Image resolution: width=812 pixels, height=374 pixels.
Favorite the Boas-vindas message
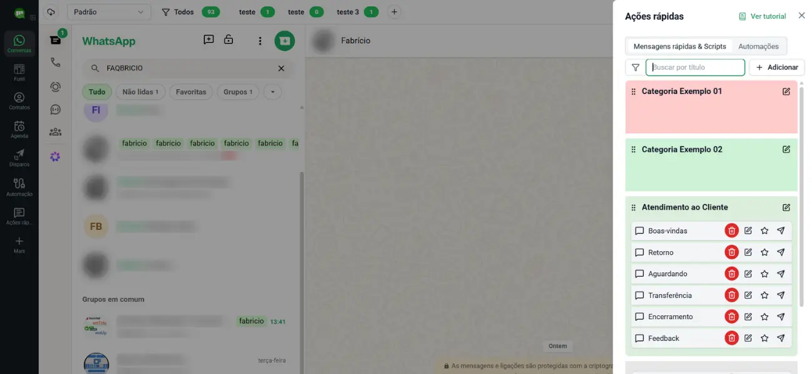(765, 231)
